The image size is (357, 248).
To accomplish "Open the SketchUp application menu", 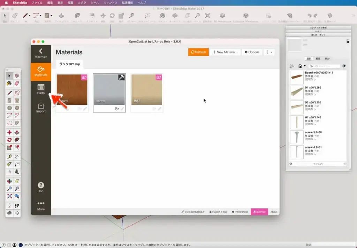I will tap(20, 3).
